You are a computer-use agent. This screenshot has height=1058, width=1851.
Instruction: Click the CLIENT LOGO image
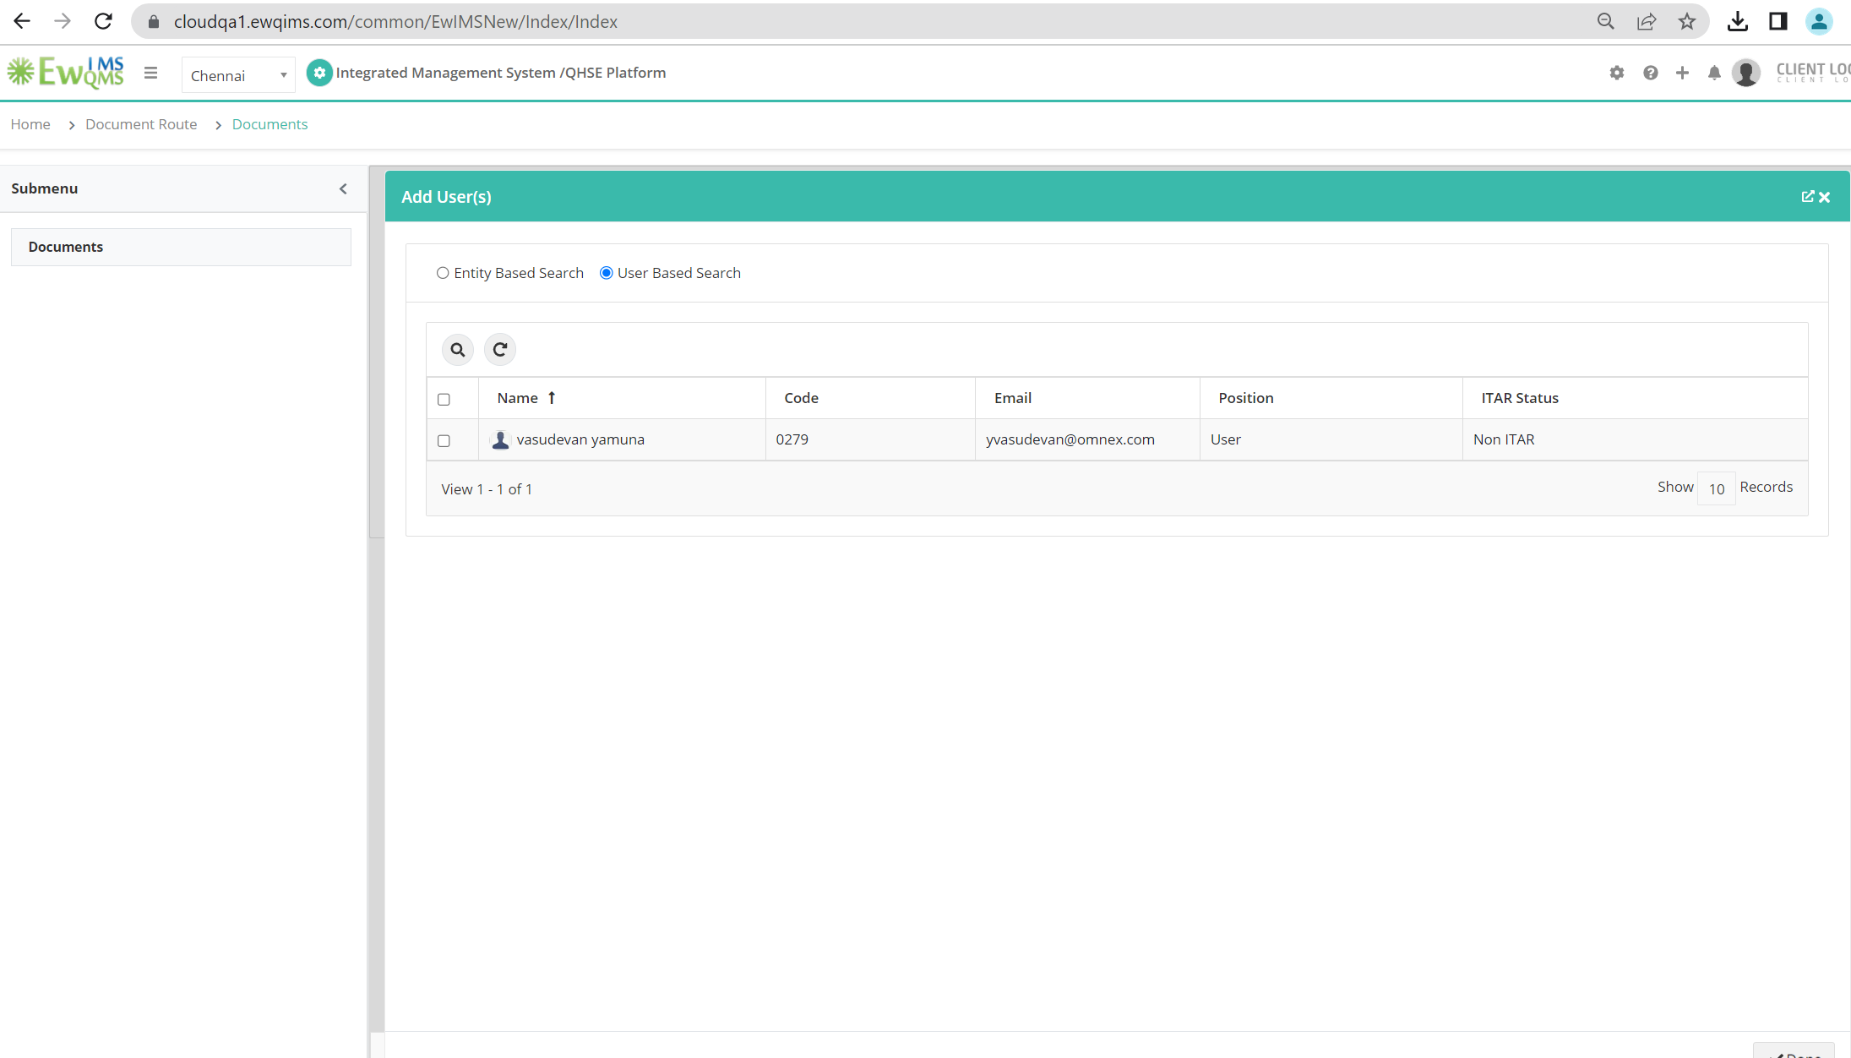coord(1813,73)
